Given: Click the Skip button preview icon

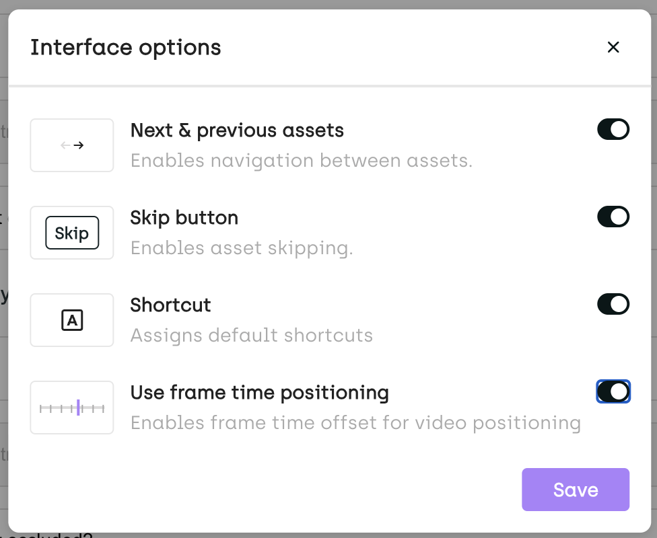Looking at the screenshot, I should tap(72, 233).
